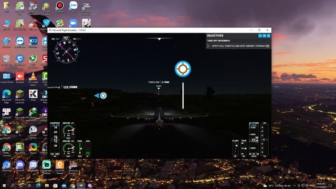This screenshot has width=336, height=189.
Task: Open the taskbar clock and date
Action: tap(321, 185)
